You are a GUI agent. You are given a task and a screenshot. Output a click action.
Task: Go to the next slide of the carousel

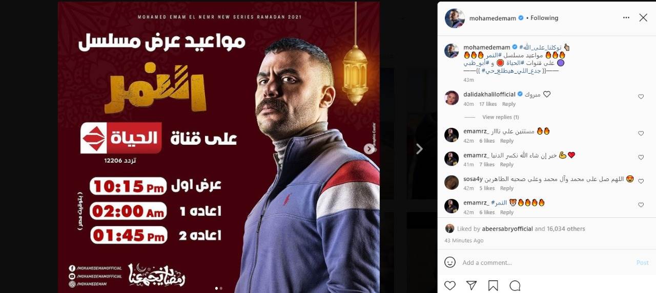pos(369,148)
